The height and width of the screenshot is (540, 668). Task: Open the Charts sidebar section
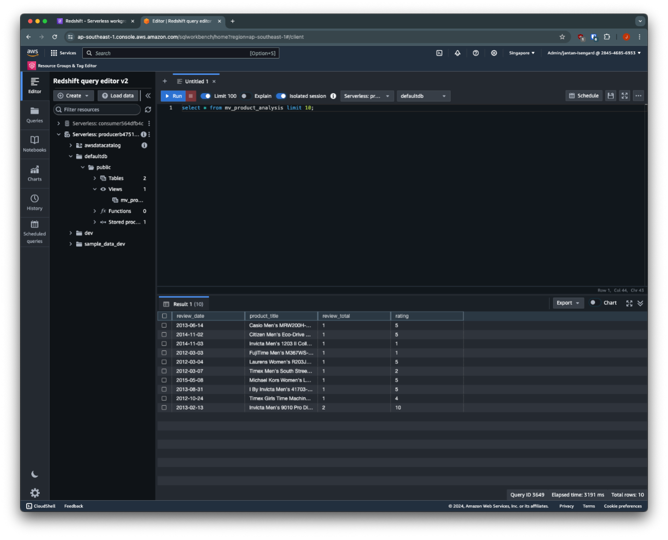point(35,173)
